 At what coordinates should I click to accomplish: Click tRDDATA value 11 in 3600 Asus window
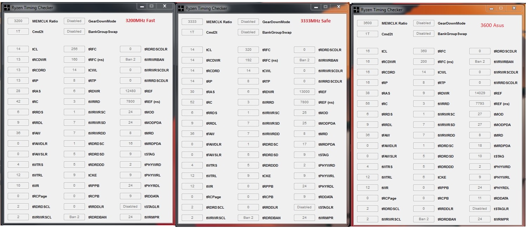480,198
